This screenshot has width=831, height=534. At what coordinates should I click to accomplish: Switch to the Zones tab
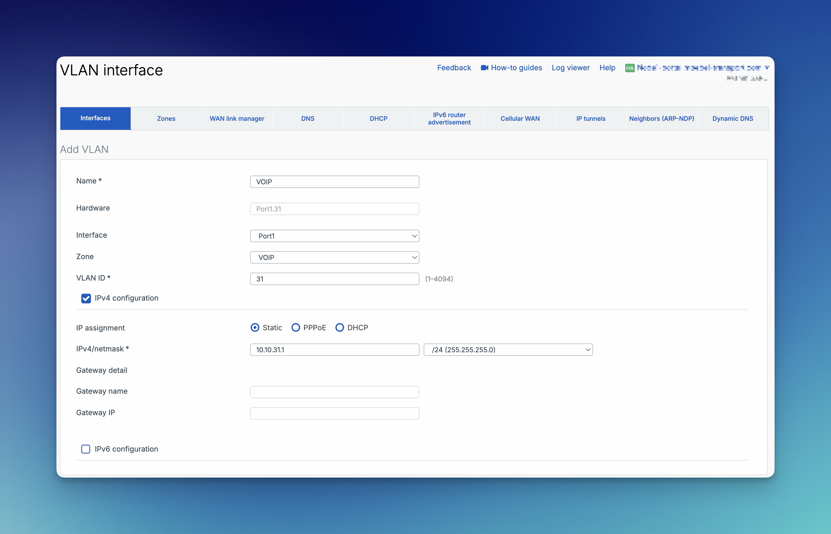[166, 119]
